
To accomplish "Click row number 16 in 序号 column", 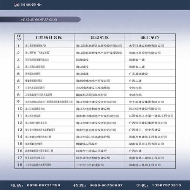I will [x=20, y=151].
